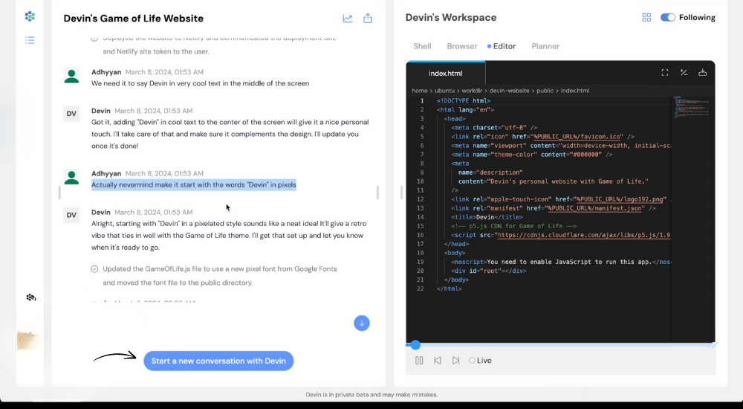Click the pause playback button
Screen dimensions: 743x409
(x=419, y=361)
